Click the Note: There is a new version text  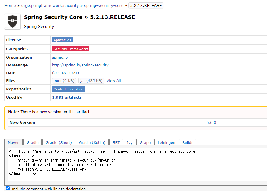[x=49, y=112]
